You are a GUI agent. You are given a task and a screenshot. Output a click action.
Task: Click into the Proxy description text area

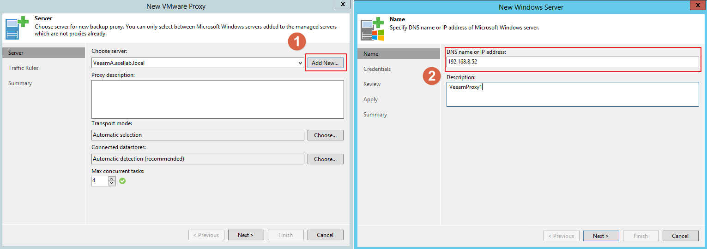[218, 99]
